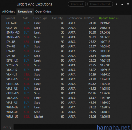Screen dimensions: 132x130
Task: Expand panel using the right chevron arrow
Action: click(x=117, y=4)
